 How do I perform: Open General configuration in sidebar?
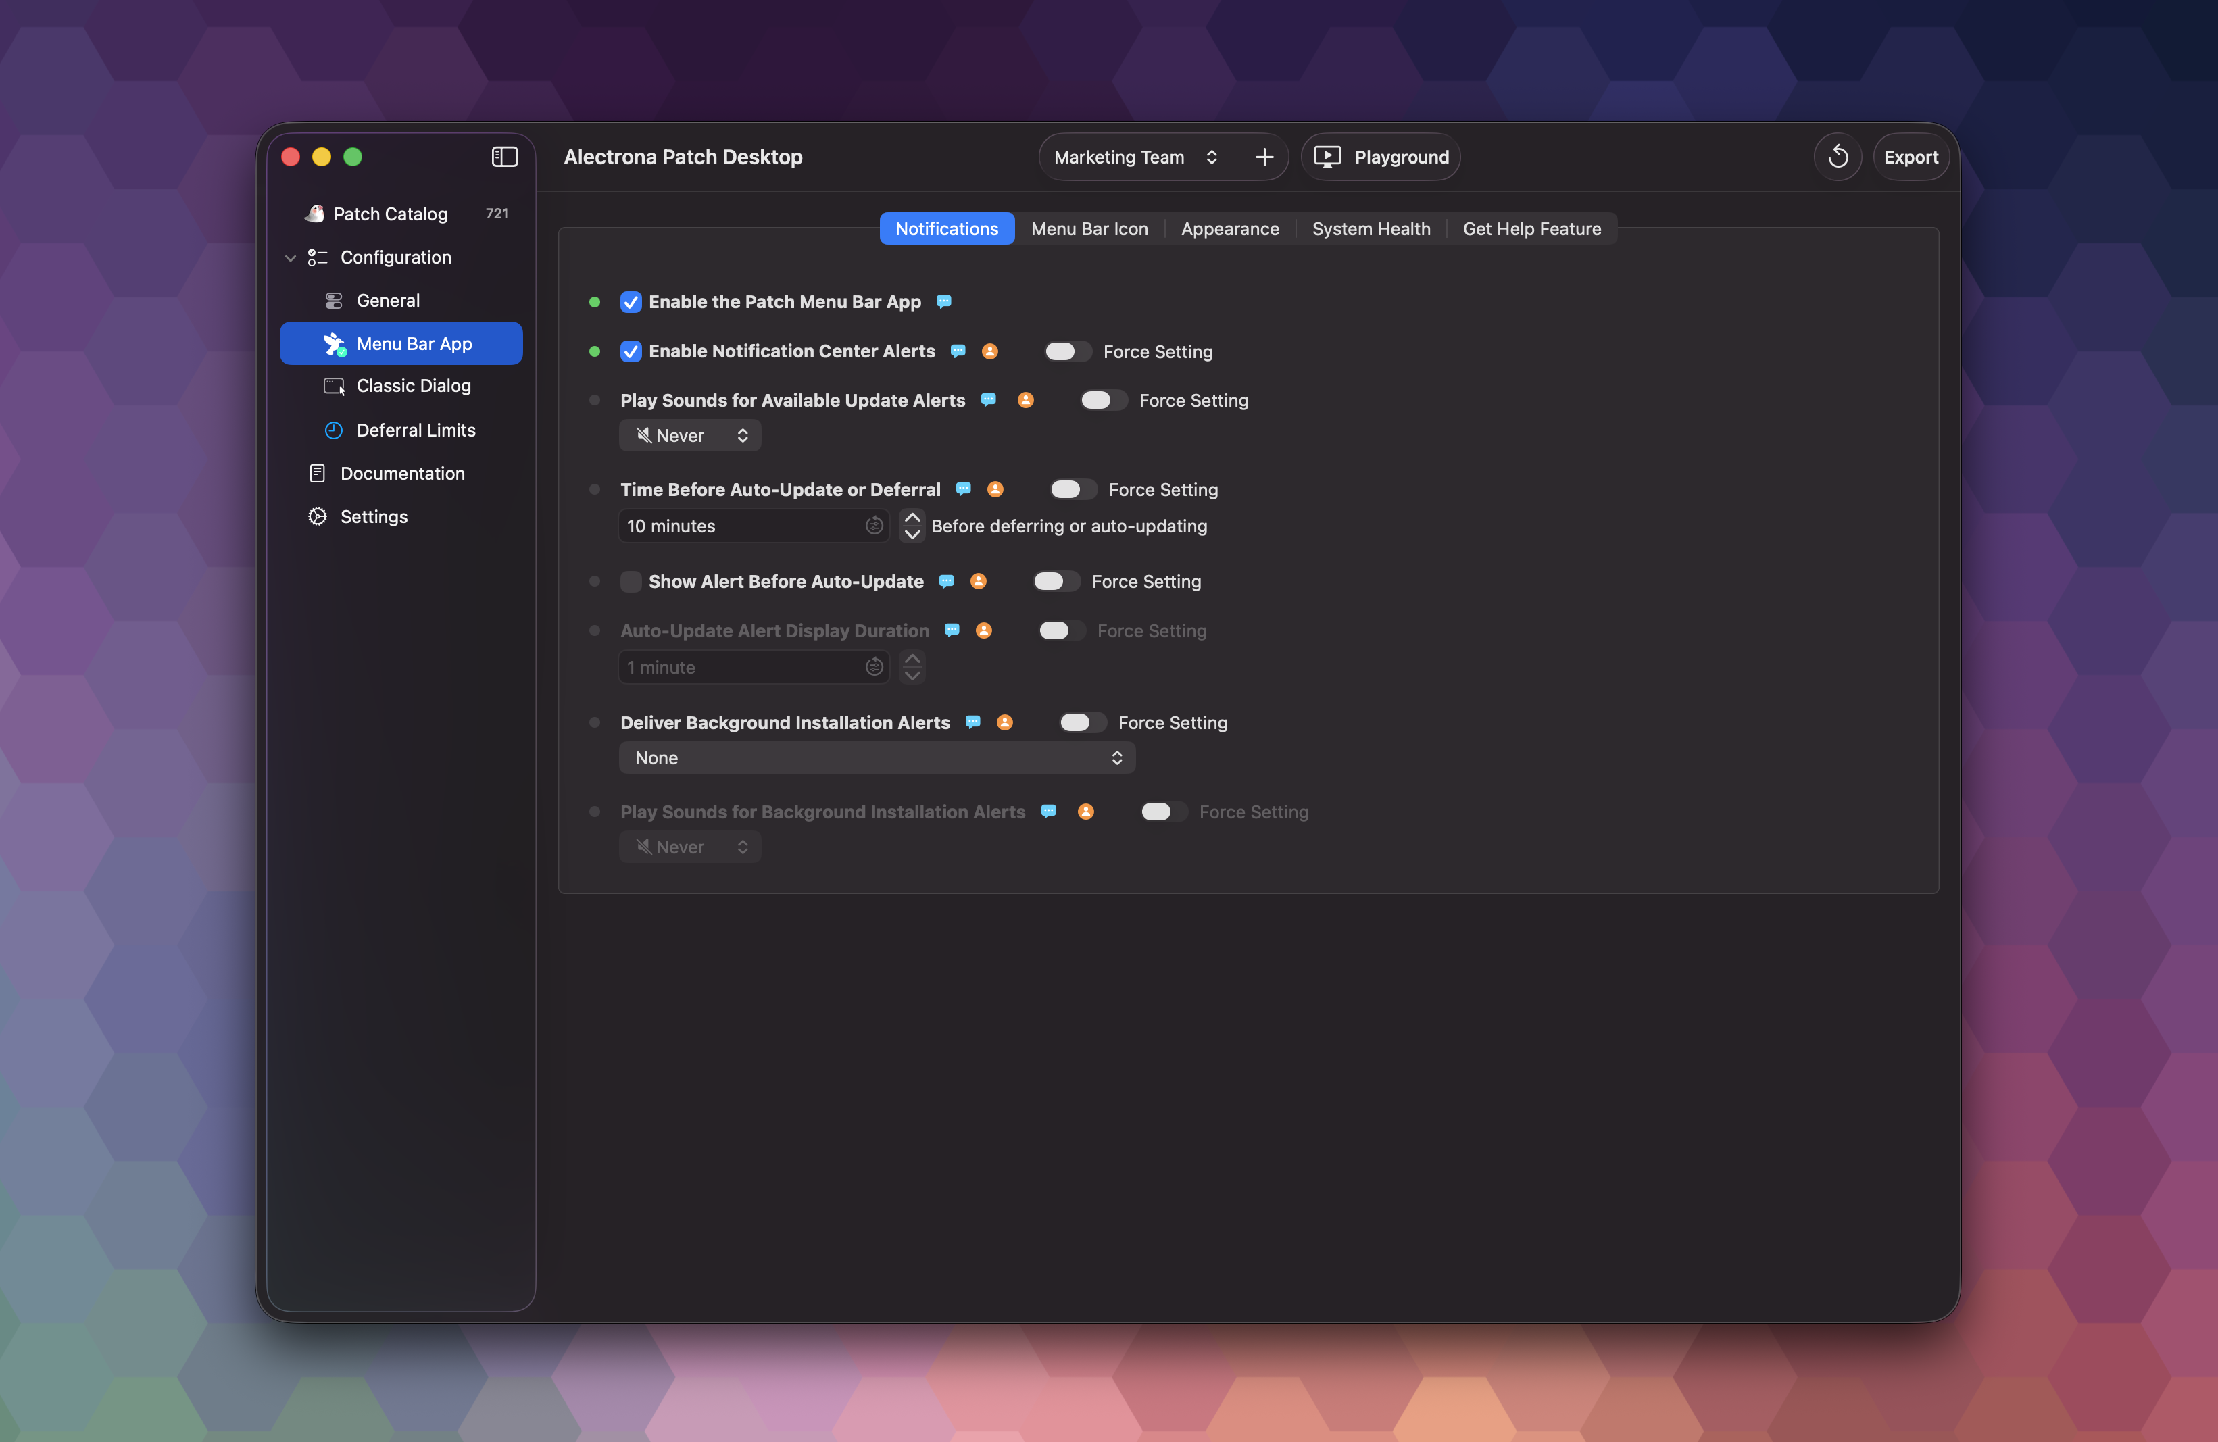pos(401,300)
